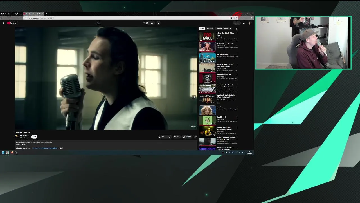Open options menu for When I Grow Up
The height and width of the screenshot is (203, 360).
pyautogui.click(x=238, y=117)
